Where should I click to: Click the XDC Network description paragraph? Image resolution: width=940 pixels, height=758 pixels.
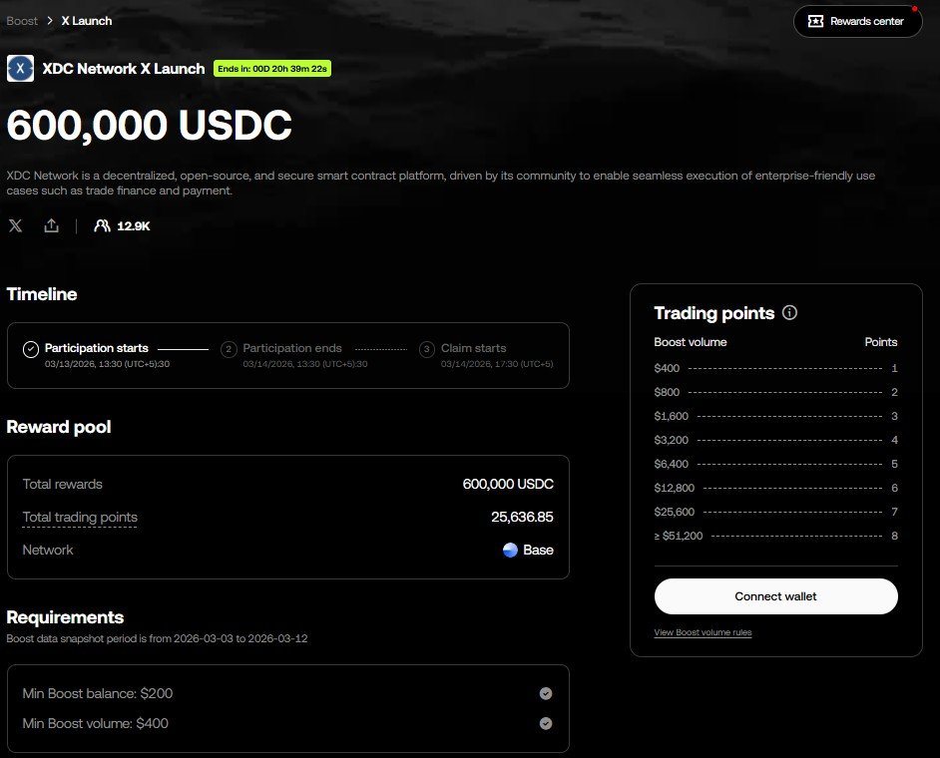click(441, 183)
